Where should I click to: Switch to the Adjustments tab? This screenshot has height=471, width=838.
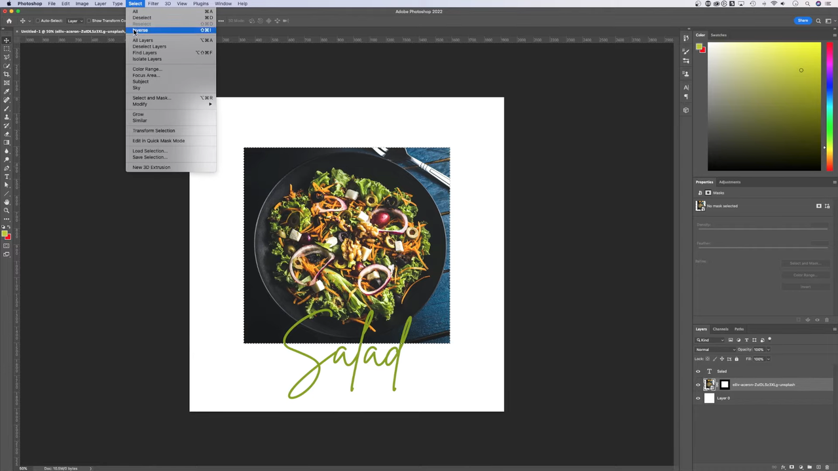coord(729,182)
